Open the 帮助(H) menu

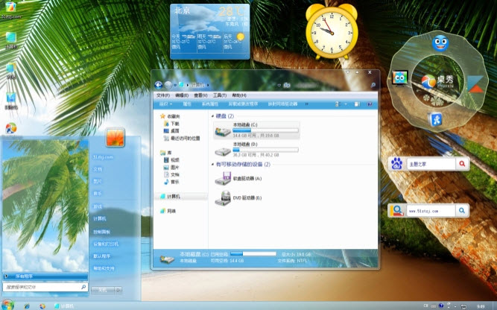(239, 95)
